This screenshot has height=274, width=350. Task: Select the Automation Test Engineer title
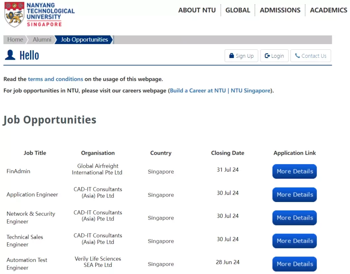(27, 264)
